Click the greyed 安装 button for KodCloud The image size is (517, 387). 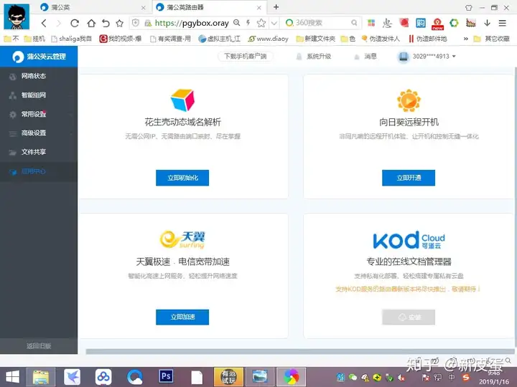point(409,317)
